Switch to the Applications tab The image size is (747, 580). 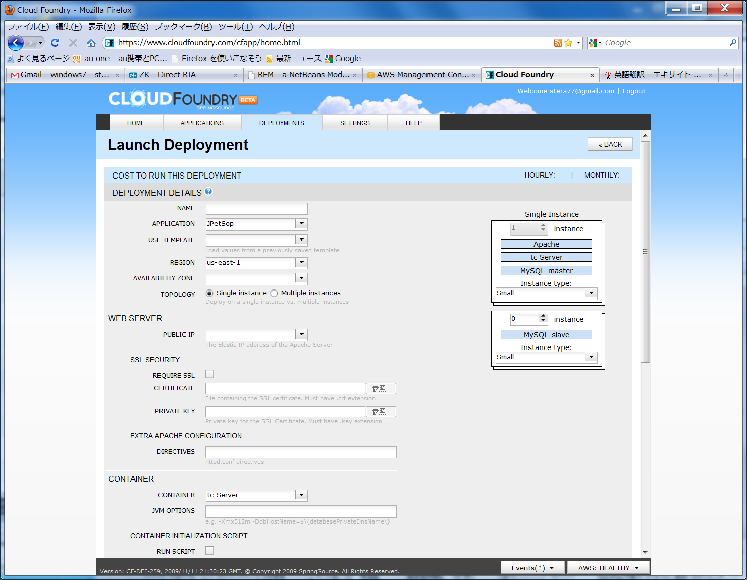tap(202, 123)
